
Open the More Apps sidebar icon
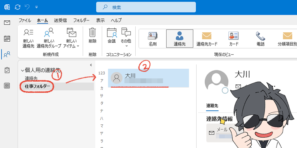click(x=7, y=86)
